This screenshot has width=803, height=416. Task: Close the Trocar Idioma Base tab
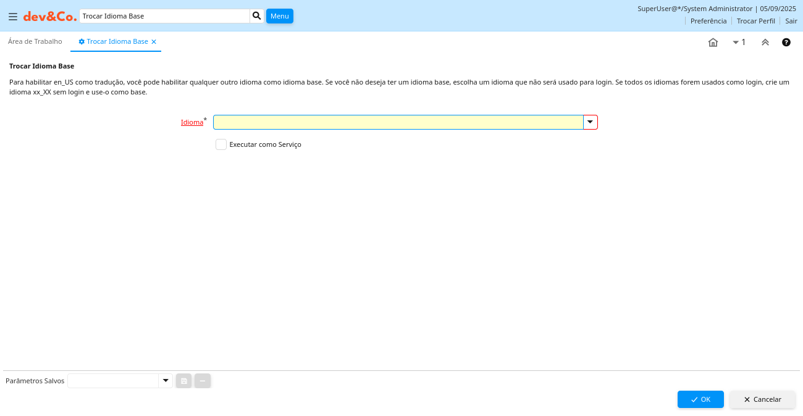pyautogui.click(x=154, y=42)
